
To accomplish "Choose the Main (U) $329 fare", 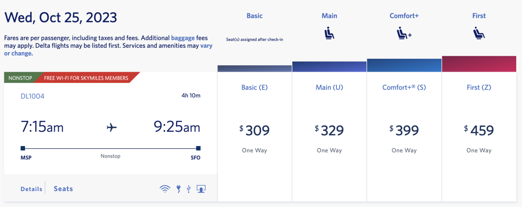I will (x=329, y=130).
